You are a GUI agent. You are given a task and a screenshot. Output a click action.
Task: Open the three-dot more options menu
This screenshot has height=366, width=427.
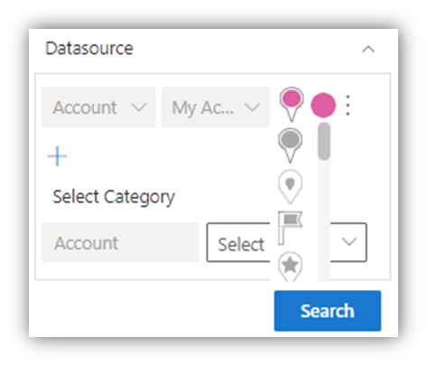point(348,105)
